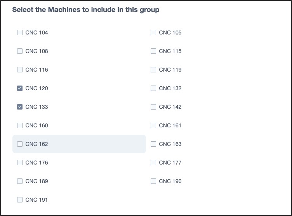Deselect the CNC 133 machine
Image resolution: width=292 pixels, height=216 pixels.
20,107
